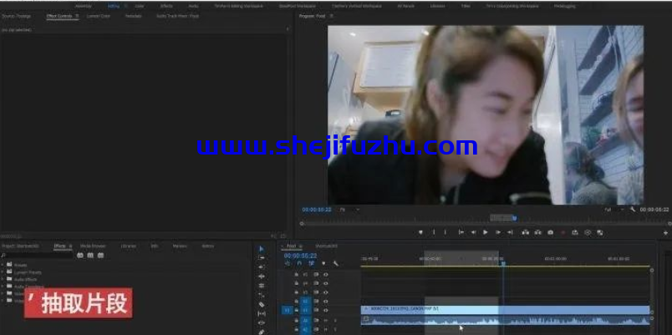Toggle sync lock on track V3
Image resolution: width=672 pixels, height=335 pixels.
pyautogui.click(x=316, y=292)
